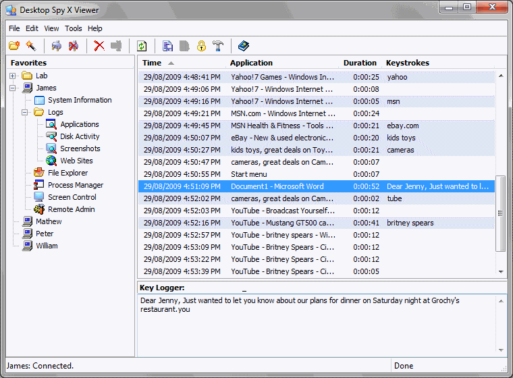Open Web Sites log icon
Image resolution: width=513 pixels, height=378 pixels.
click(51, 161)
